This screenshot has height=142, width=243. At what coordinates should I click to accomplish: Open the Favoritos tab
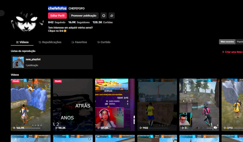79,42
